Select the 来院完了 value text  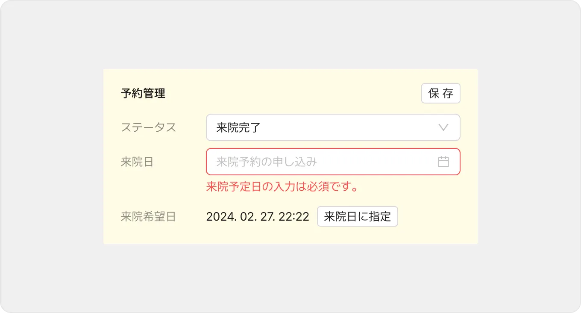pyautogui.click(x=238, y=127)
